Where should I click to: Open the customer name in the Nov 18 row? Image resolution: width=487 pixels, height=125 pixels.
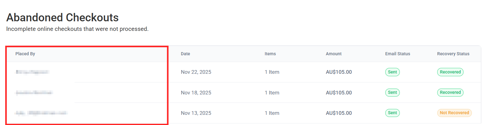[x=34, y=93]
